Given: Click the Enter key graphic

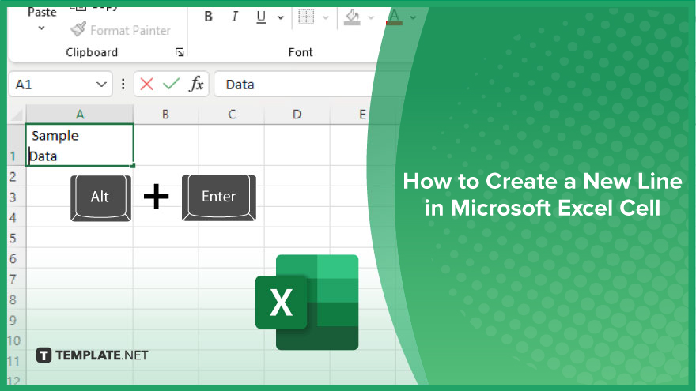Looking at the screenshot, I should point(219,197).
